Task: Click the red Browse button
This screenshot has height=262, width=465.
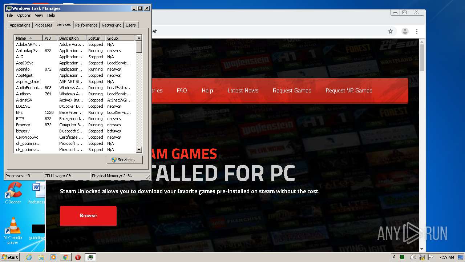Action: point(88,216)
